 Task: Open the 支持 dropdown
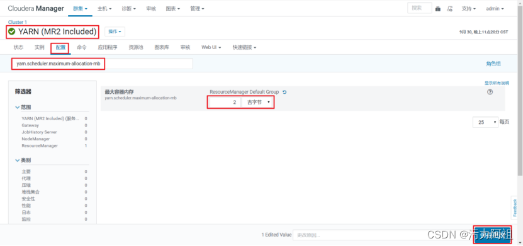coord(469,9)
